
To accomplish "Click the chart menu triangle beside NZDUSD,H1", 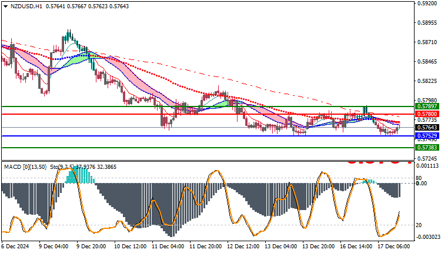I will [x=6, y=6].
